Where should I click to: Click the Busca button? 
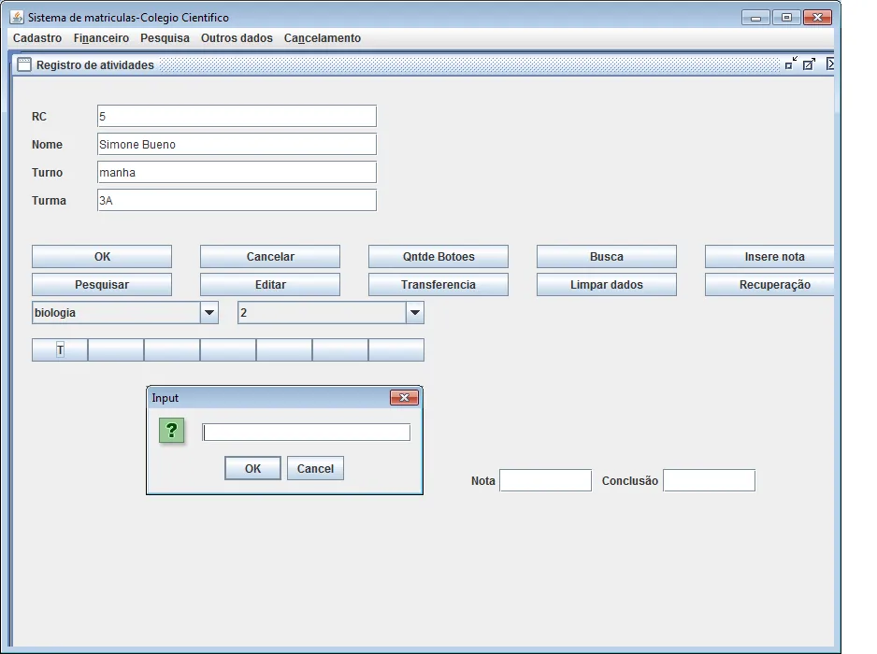(606, 257)
